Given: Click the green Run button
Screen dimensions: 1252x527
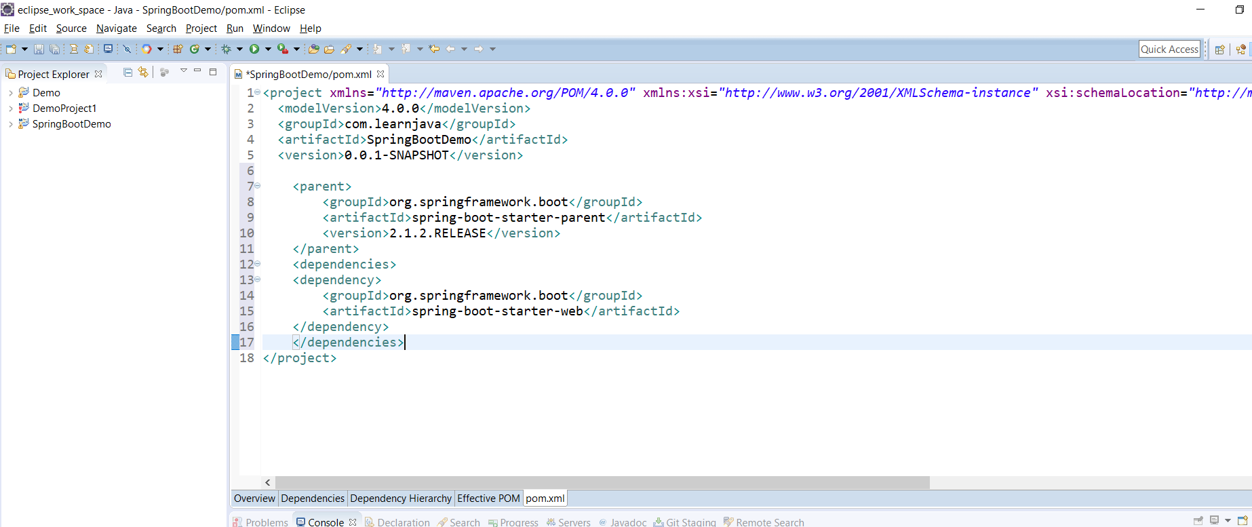Looking at the screenshot, I should click(254, 49).
